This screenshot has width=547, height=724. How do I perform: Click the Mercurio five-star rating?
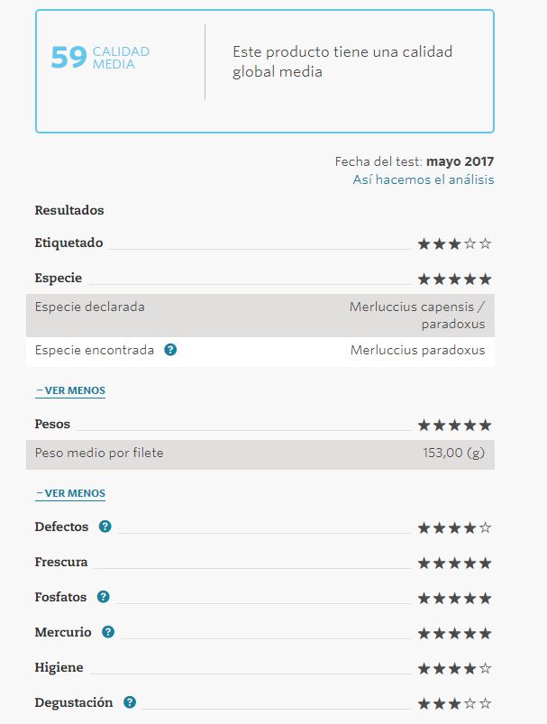click(x=454, y=633)
